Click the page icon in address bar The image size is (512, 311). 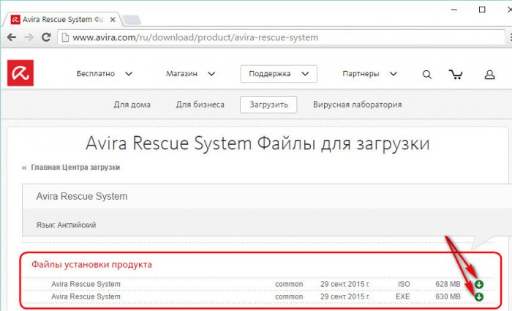pyautogui.click(x=65, y=37)
